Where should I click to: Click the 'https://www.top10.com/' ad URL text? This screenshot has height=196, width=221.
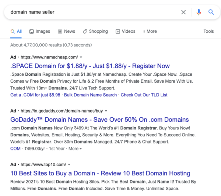tap(43, 165)
